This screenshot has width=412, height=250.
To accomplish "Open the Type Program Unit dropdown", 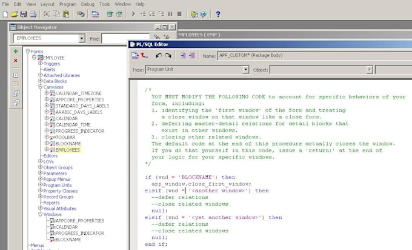I will click(x=245, y=69).
